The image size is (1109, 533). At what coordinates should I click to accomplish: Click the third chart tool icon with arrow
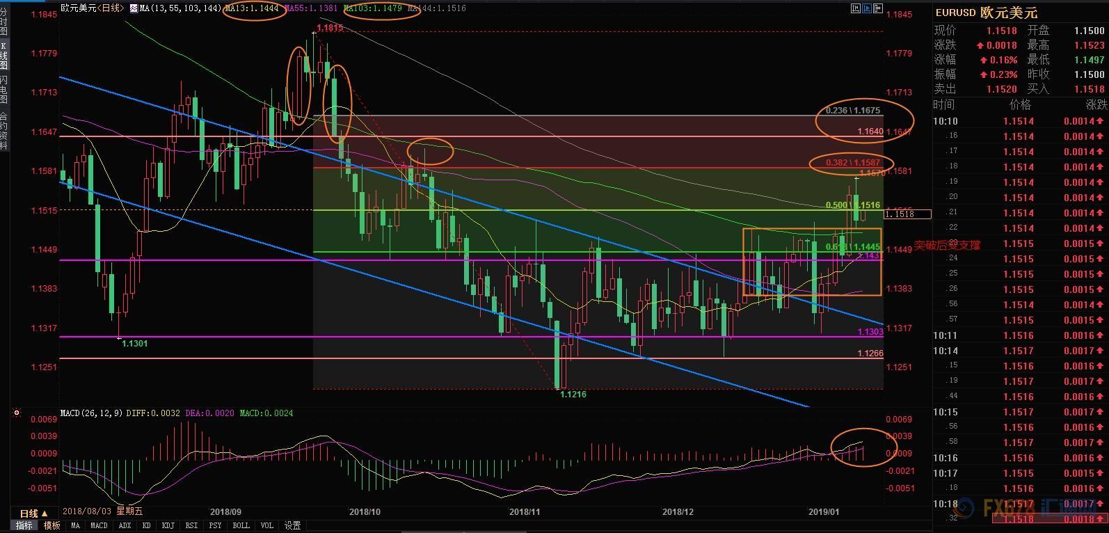click(878, 8)
